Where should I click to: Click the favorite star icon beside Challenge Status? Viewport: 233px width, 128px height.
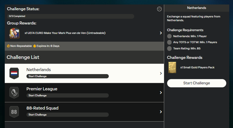pos(159,9)
